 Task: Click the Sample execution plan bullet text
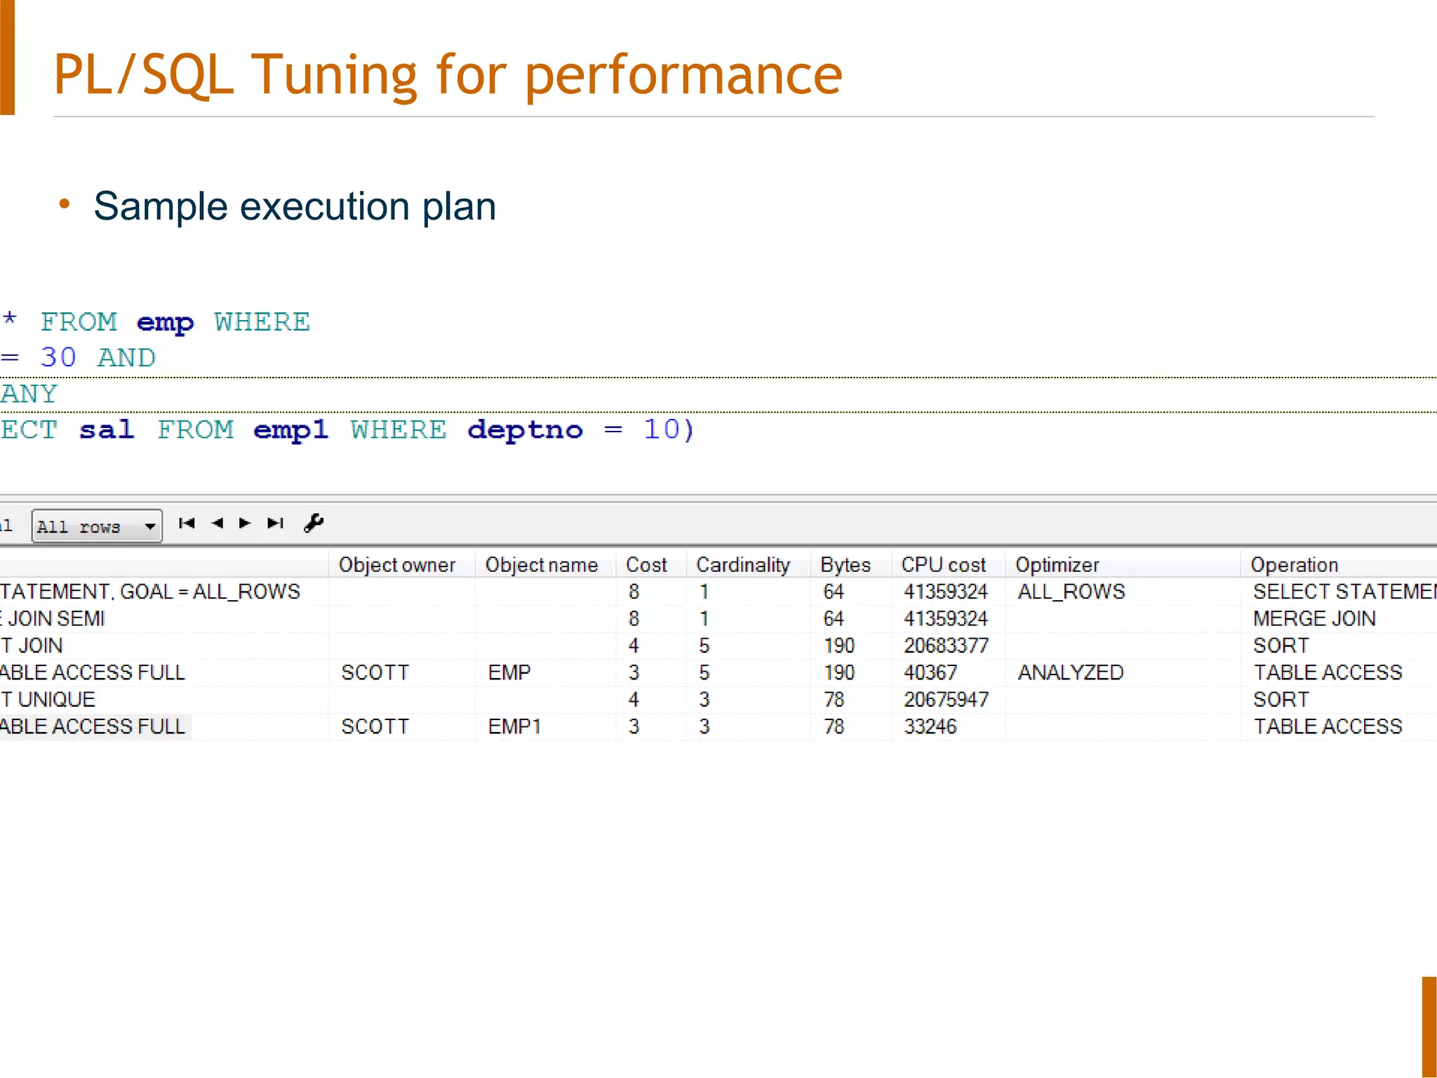[295, 206]
